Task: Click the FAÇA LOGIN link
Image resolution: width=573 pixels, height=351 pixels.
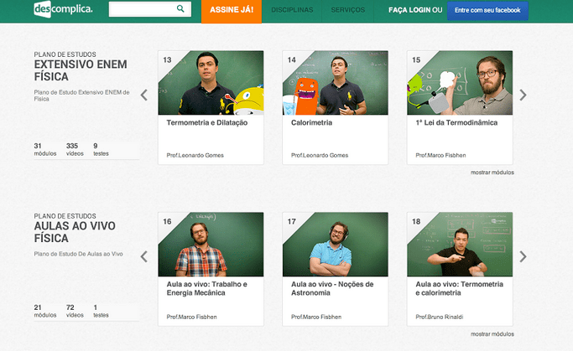Action: (409, 10)
